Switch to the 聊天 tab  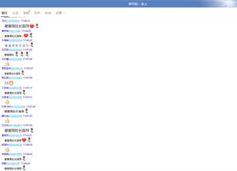tap(5, 13)
